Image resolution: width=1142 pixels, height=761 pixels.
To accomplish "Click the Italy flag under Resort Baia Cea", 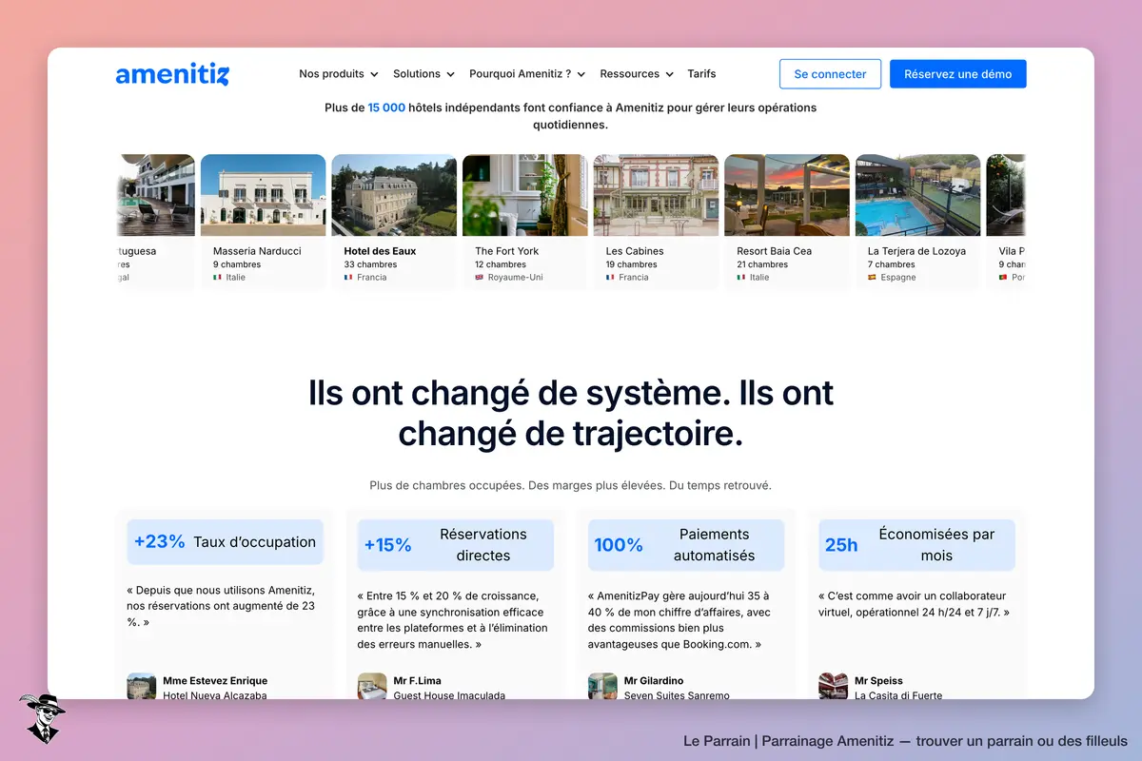I will click(x=741, y=278).
